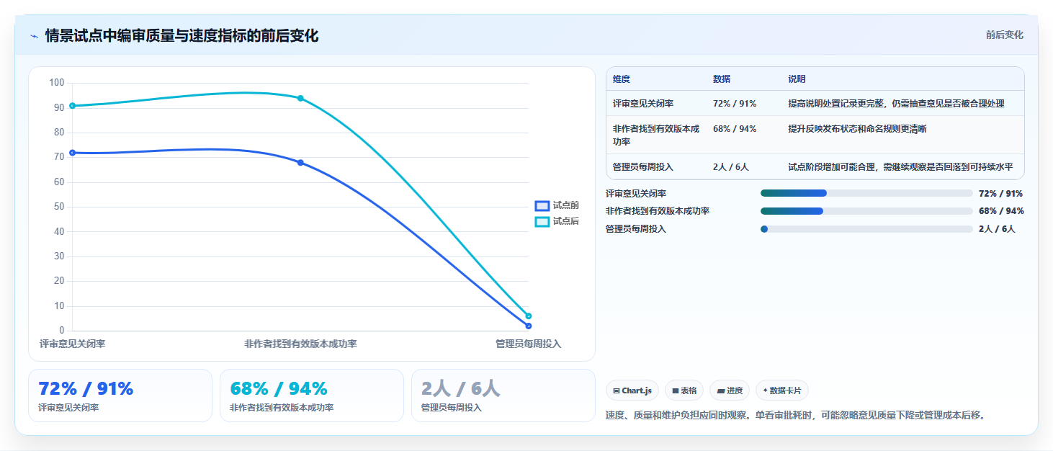
Task: Click the 试点后 point at 管理员每周投入
Action: pyautogui.click(x=528, y=316)
